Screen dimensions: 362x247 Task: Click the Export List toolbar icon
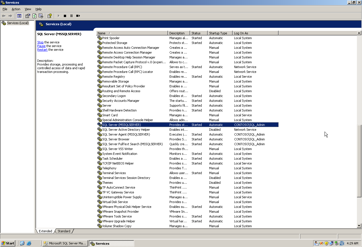coord(41,16)
